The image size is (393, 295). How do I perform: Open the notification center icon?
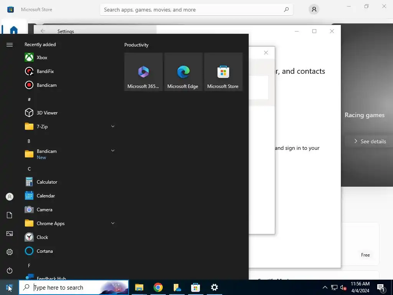[381, 288]
